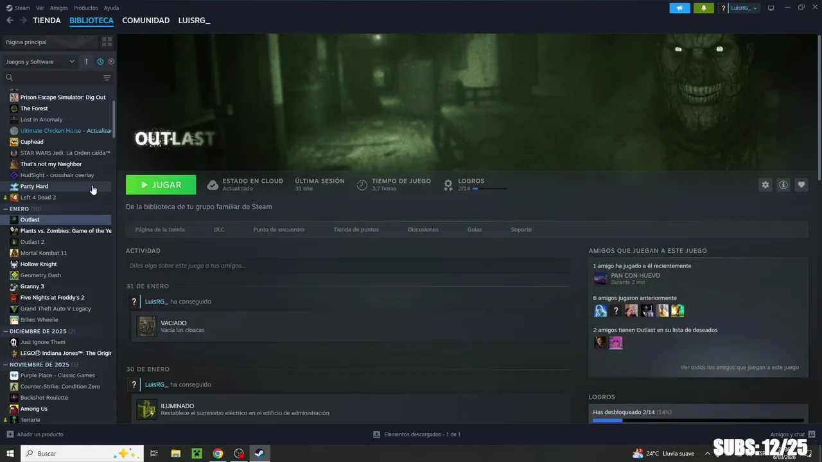Screen dimensions: 822x462
Task: Open the DLC tab link
Action: [x=219, y=229]
